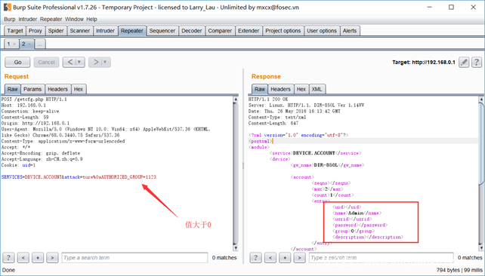This screenshot has width=485, height=276.
Task: Open the Repeater menu in menu bar
Action: [51, 19]
